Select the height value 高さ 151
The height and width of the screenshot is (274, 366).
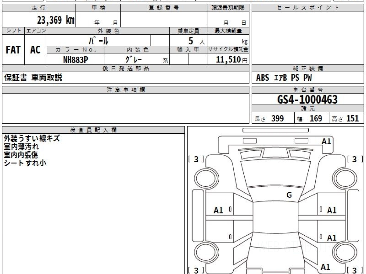pos(345,118)
